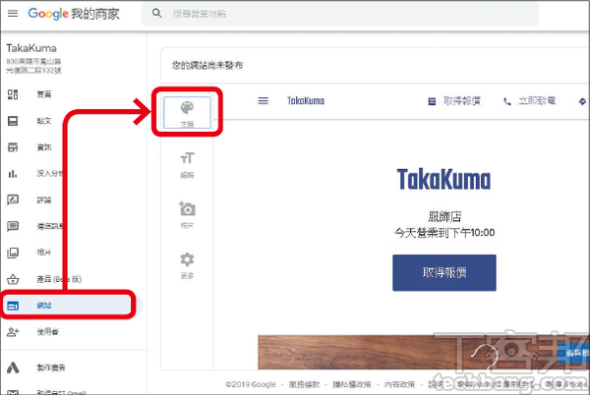Focus the 搜尋營業地點 search field
Screen dimensions: 590x395
click(x=340, y=14)
